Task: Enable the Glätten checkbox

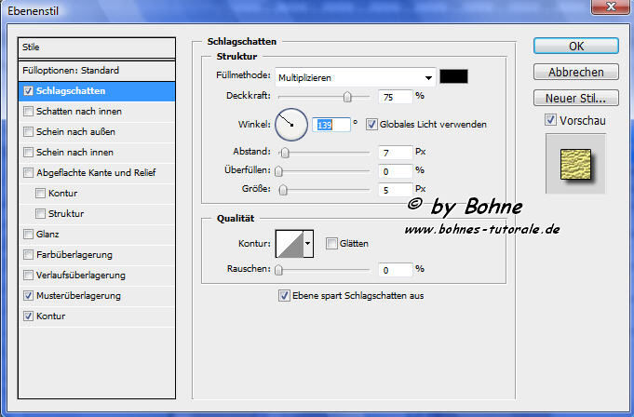Action: pos(331,244)
